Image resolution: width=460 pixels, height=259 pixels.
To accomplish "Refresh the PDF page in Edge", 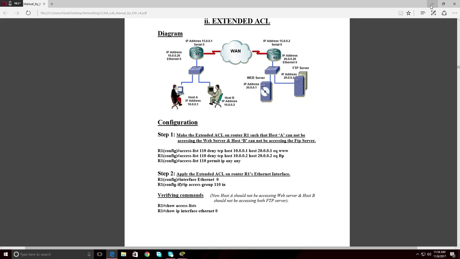I will [x=28, y=13].
